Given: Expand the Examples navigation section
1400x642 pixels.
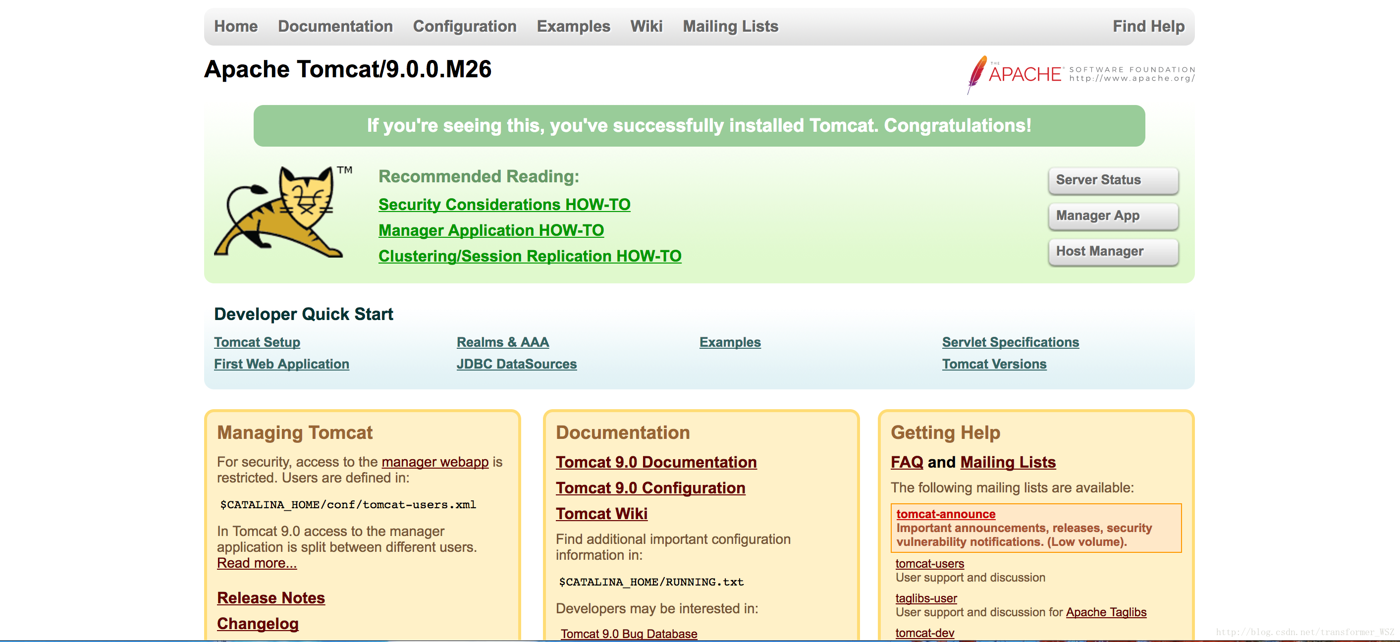Looking at the screenshot, I should pyautogui.click(x=571, y=25).
